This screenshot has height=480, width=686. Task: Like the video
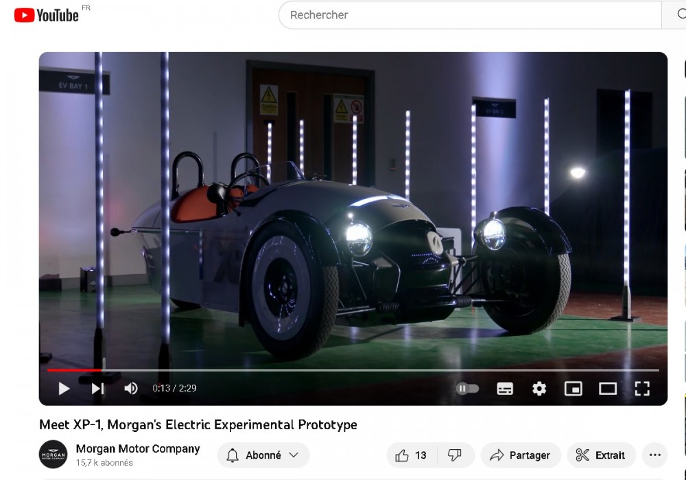point(412,455)
